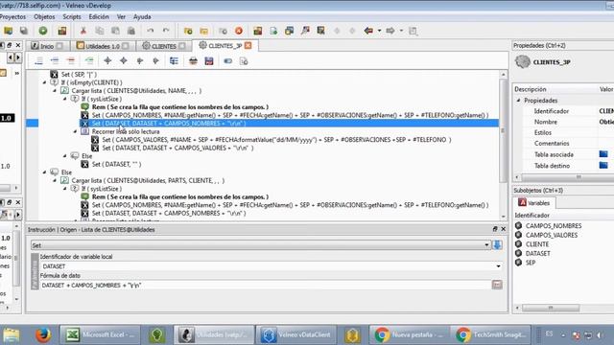Collapse the Cargar lista NAME node
The image size is (614, 345).
[x=55, y=91]
